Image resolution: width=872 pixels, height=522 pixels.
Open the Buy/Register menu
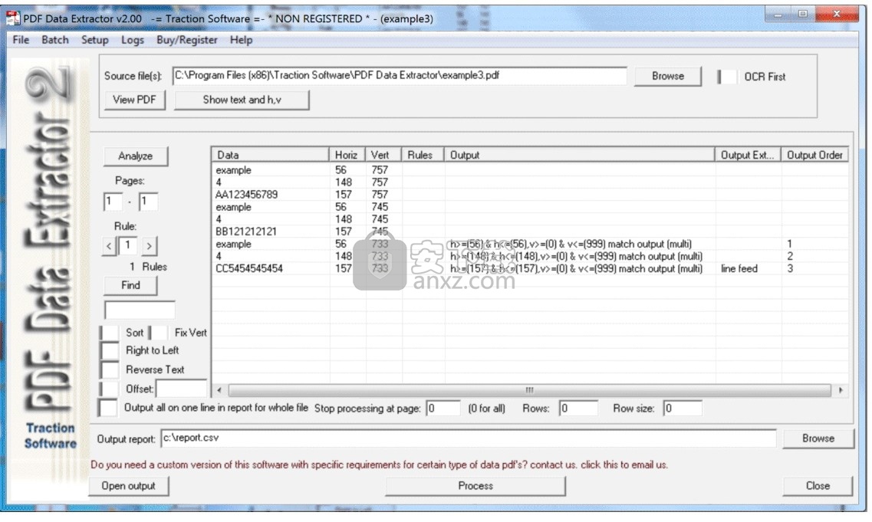[187, 40]
